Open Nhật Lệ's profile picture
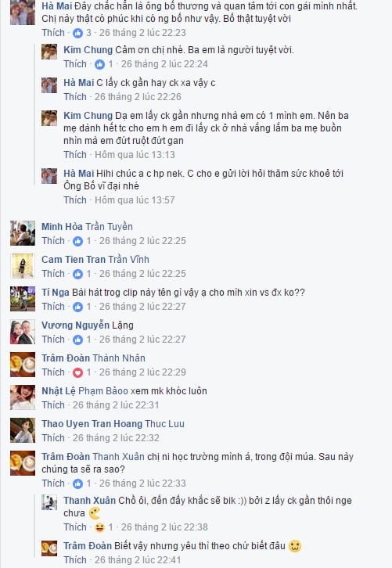 [23, 397]
